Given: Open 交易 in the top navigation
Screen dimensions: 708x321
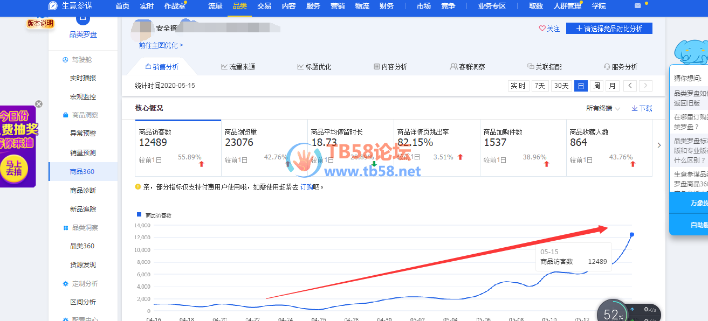Looking at the screenshot, I should [264, 6].
